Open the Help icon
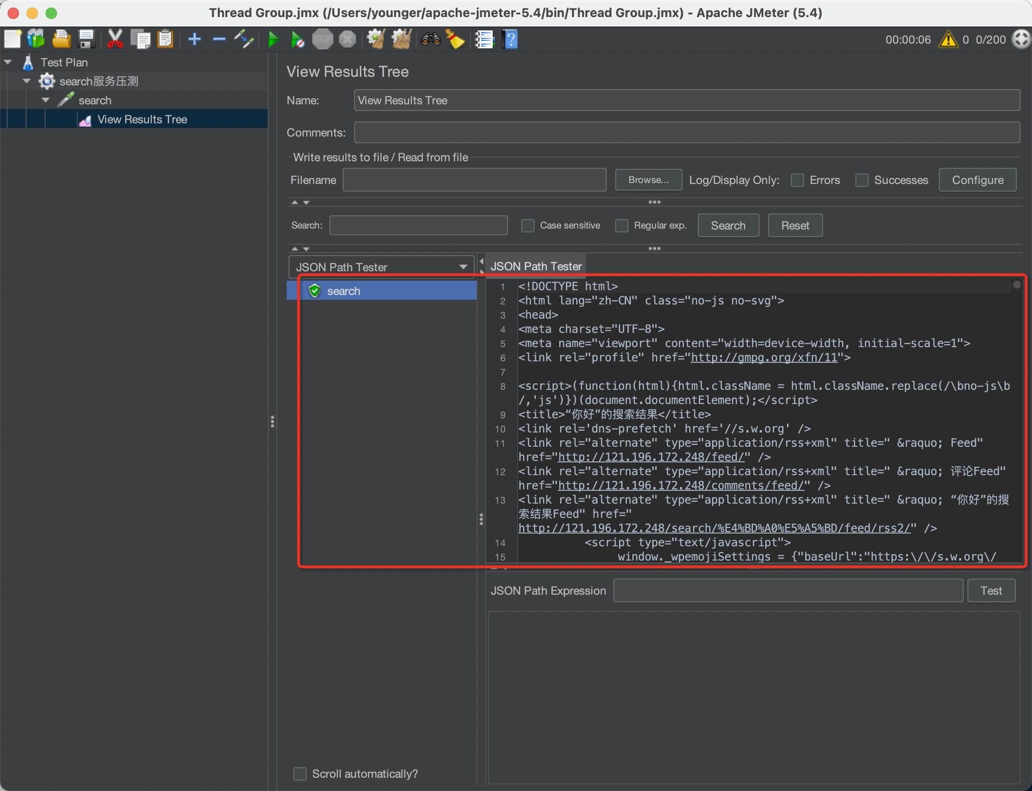This screenshot has width=1032, height=791. coord(510,39)
